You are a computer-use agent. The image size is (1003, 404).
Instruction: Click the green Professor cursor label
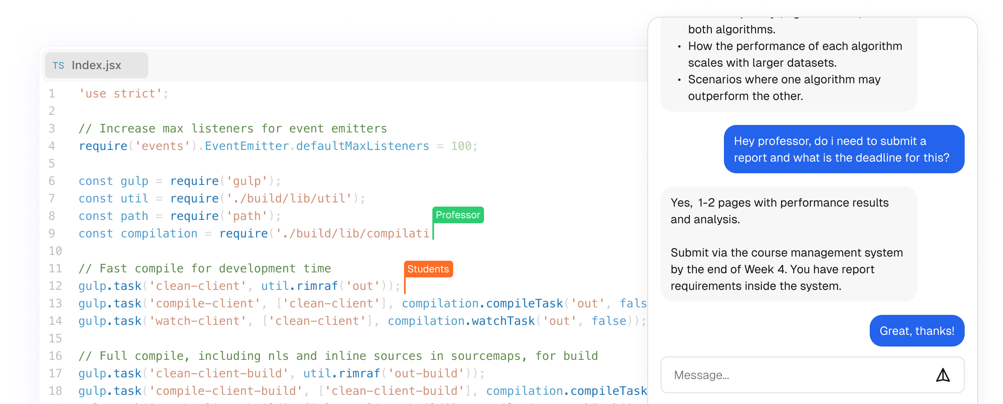458,215
